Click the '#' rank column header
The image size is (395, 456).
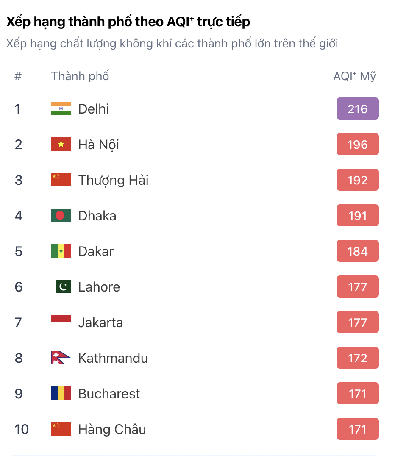tap(18, 76)
